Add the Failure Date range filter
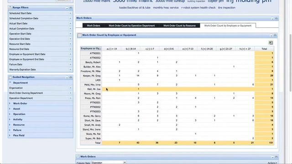The width and height of the screenshot is (292, 164). tap(70, 64)
